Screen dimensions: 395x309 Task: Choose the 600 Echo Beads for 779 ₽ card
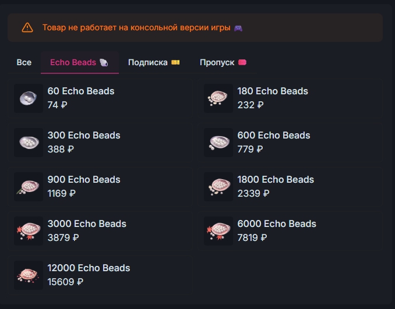pyautogui.click(x=290, y=143)
